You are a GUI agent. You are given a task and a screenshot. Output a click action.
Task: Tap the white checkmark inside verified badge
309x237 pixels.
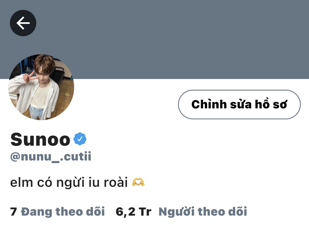click(x=80, y=139)
